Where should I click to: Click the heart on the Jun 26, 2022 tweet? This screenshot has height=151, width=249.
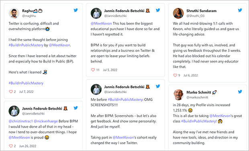tap(11, 146)
